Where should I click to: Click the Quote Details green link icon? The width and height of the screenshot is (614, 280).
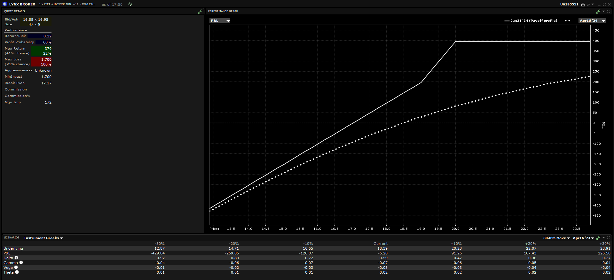point(200,12)
